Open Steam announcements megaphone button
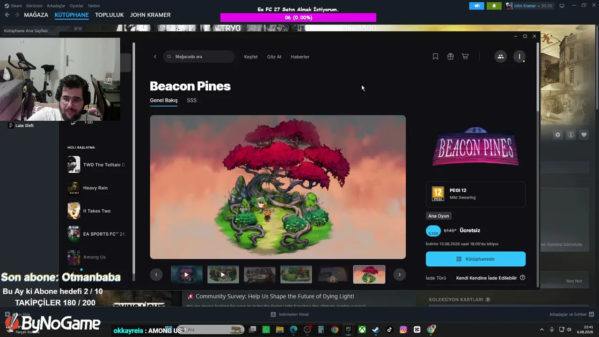This screenshot has width=599, height=337. [476, 6]
